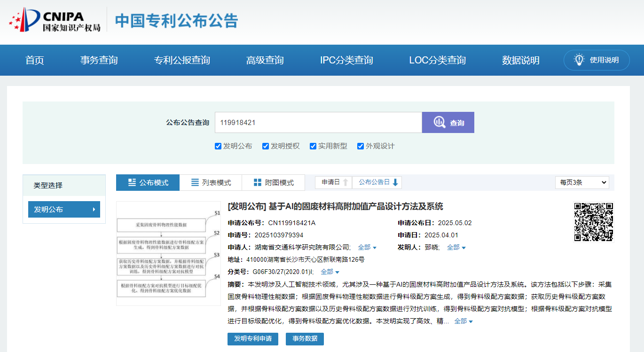Disable the 外观设计 checkbox
This screenshot has width=644, height=352.
coord(361,146)
